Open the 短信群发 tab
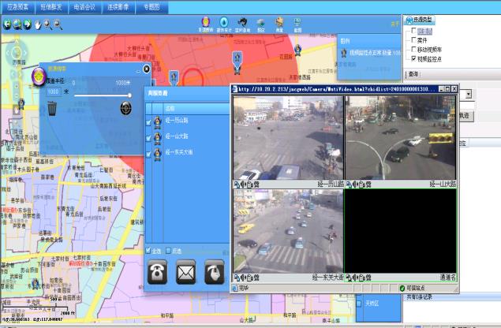This screenshot has height=328, width=501. click(x=51, y=7)
